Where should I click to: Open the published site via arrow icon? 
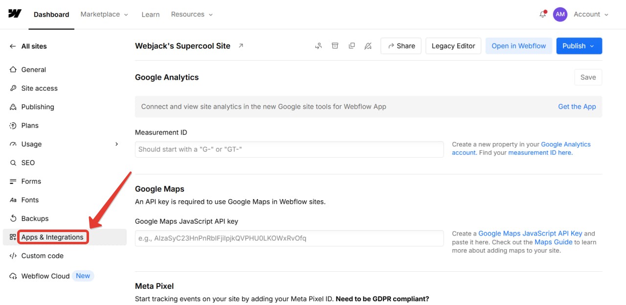pyautogui.click(x=241, y=46)
